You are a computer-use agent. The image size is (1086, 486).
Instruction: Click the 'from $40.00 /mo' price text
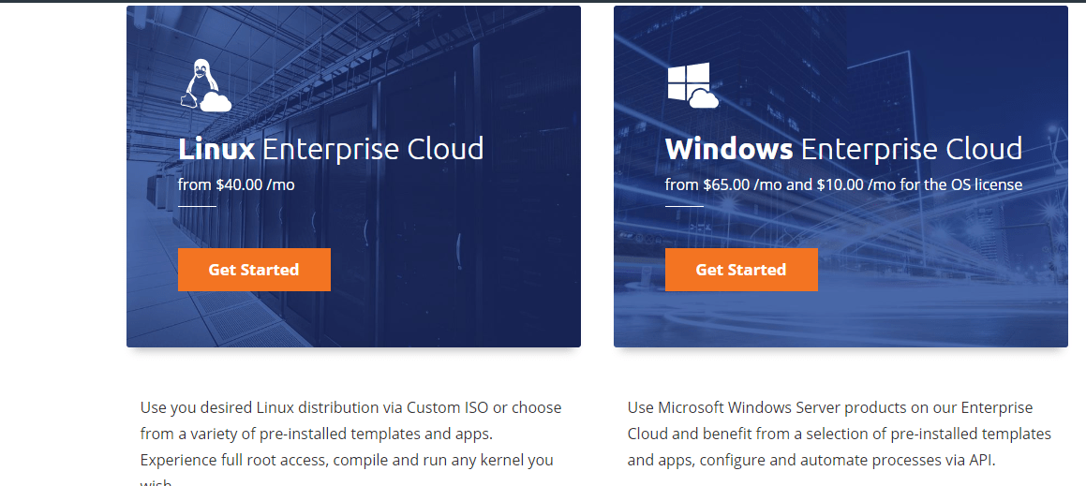(236, 184)
